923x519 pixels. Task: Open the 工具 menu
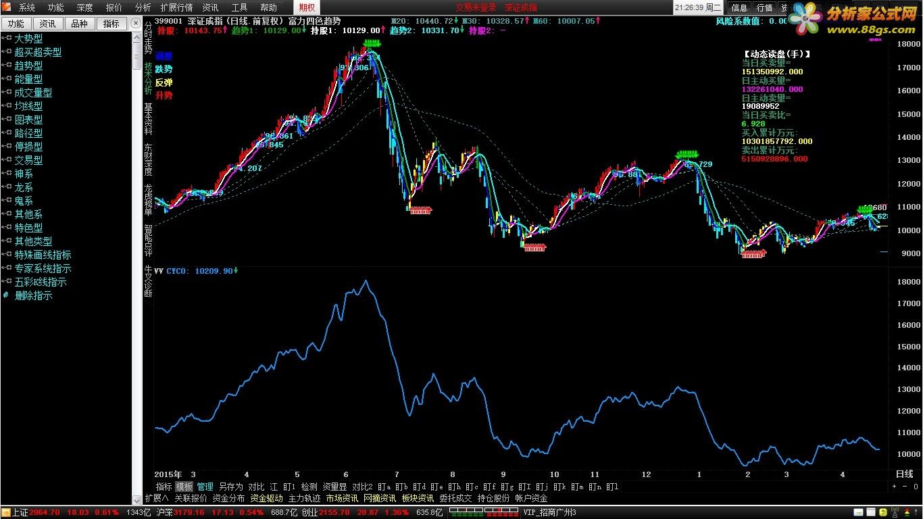point(239,7)
